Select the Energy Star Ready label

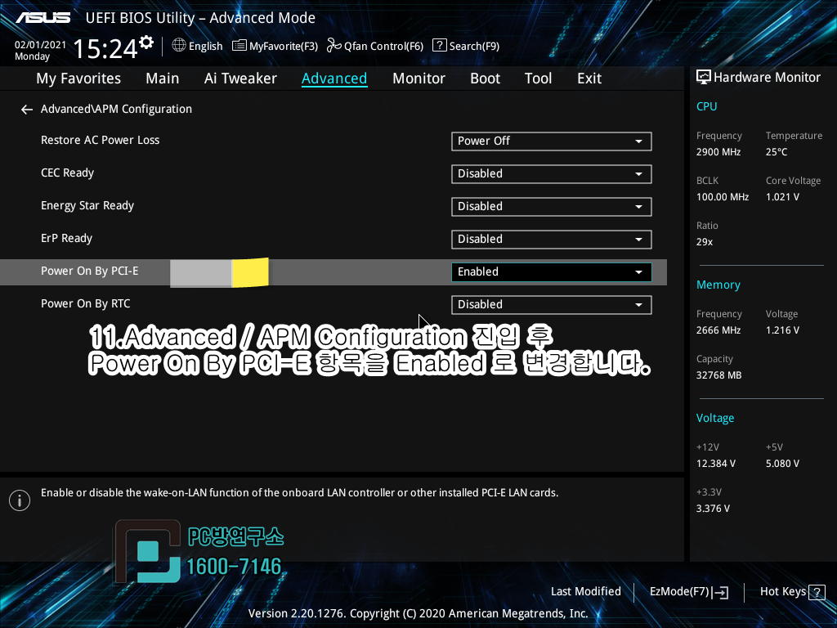(x=87, y=205)
